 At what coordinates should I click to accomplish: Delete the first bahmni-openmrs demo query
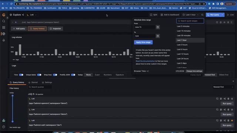point(228,99)
